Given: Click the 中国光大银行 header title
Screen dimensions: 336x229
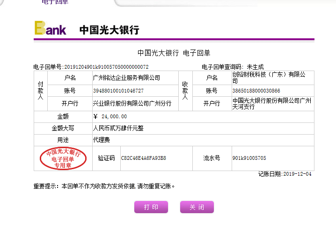Looking at the screenshot, I should tap(110, 30).
